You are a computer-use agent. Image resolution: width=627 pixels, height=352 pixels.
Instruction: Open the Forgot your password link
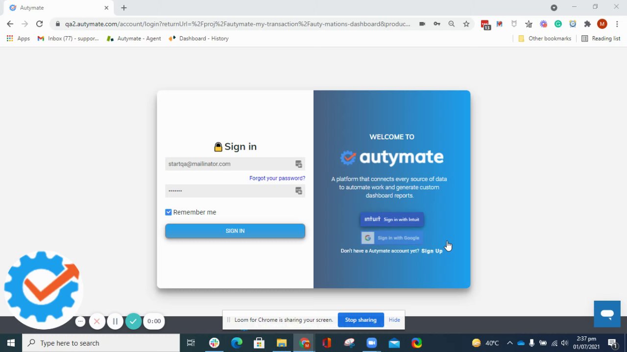tap(277, 178)
